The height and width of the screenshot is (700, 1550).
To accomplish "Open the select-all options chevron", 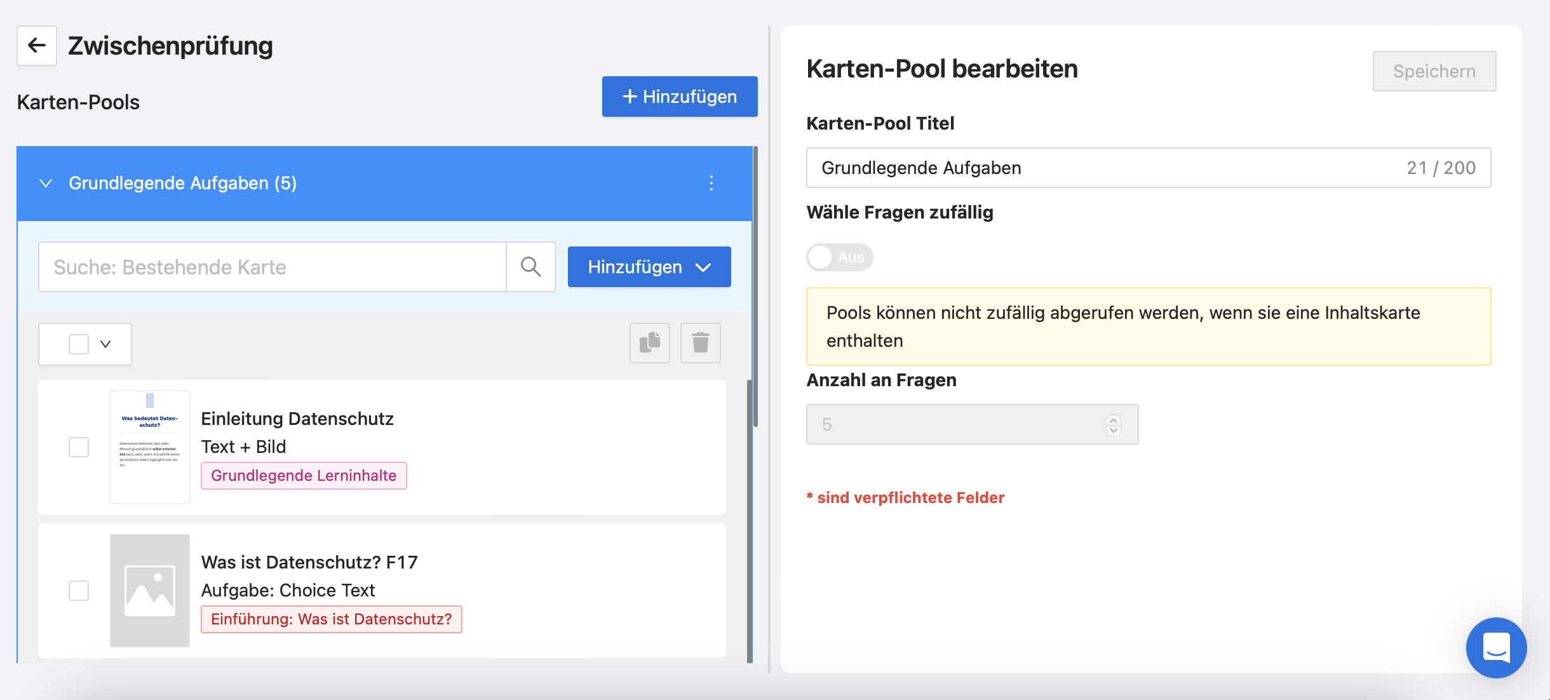I will 105,344.
